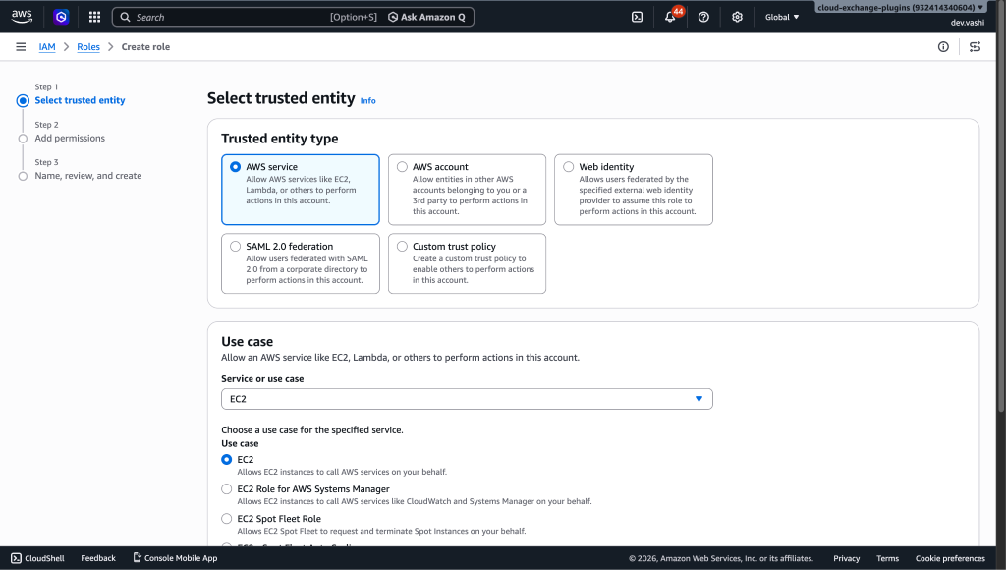Open Cookie preferences in the footer

tap(950, 558)
